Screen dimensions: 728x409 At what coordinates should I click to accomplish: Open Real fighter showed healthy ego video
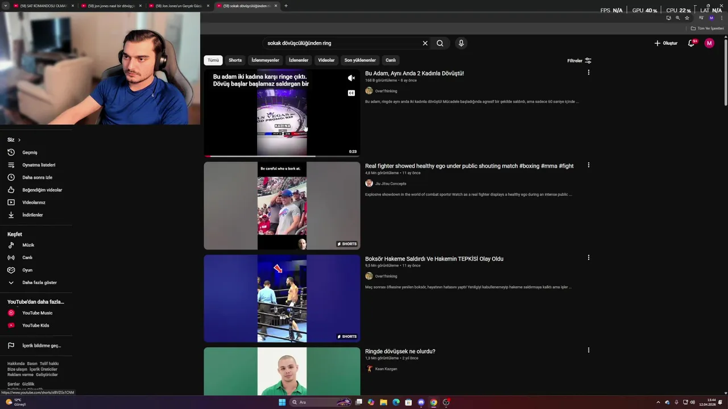[469, 166]
